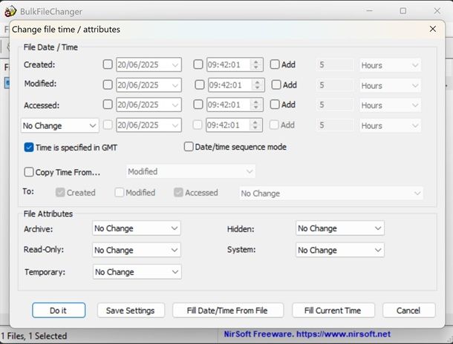Enable the Created date checkbox
453x344 pixels.
tap(108, 64)
